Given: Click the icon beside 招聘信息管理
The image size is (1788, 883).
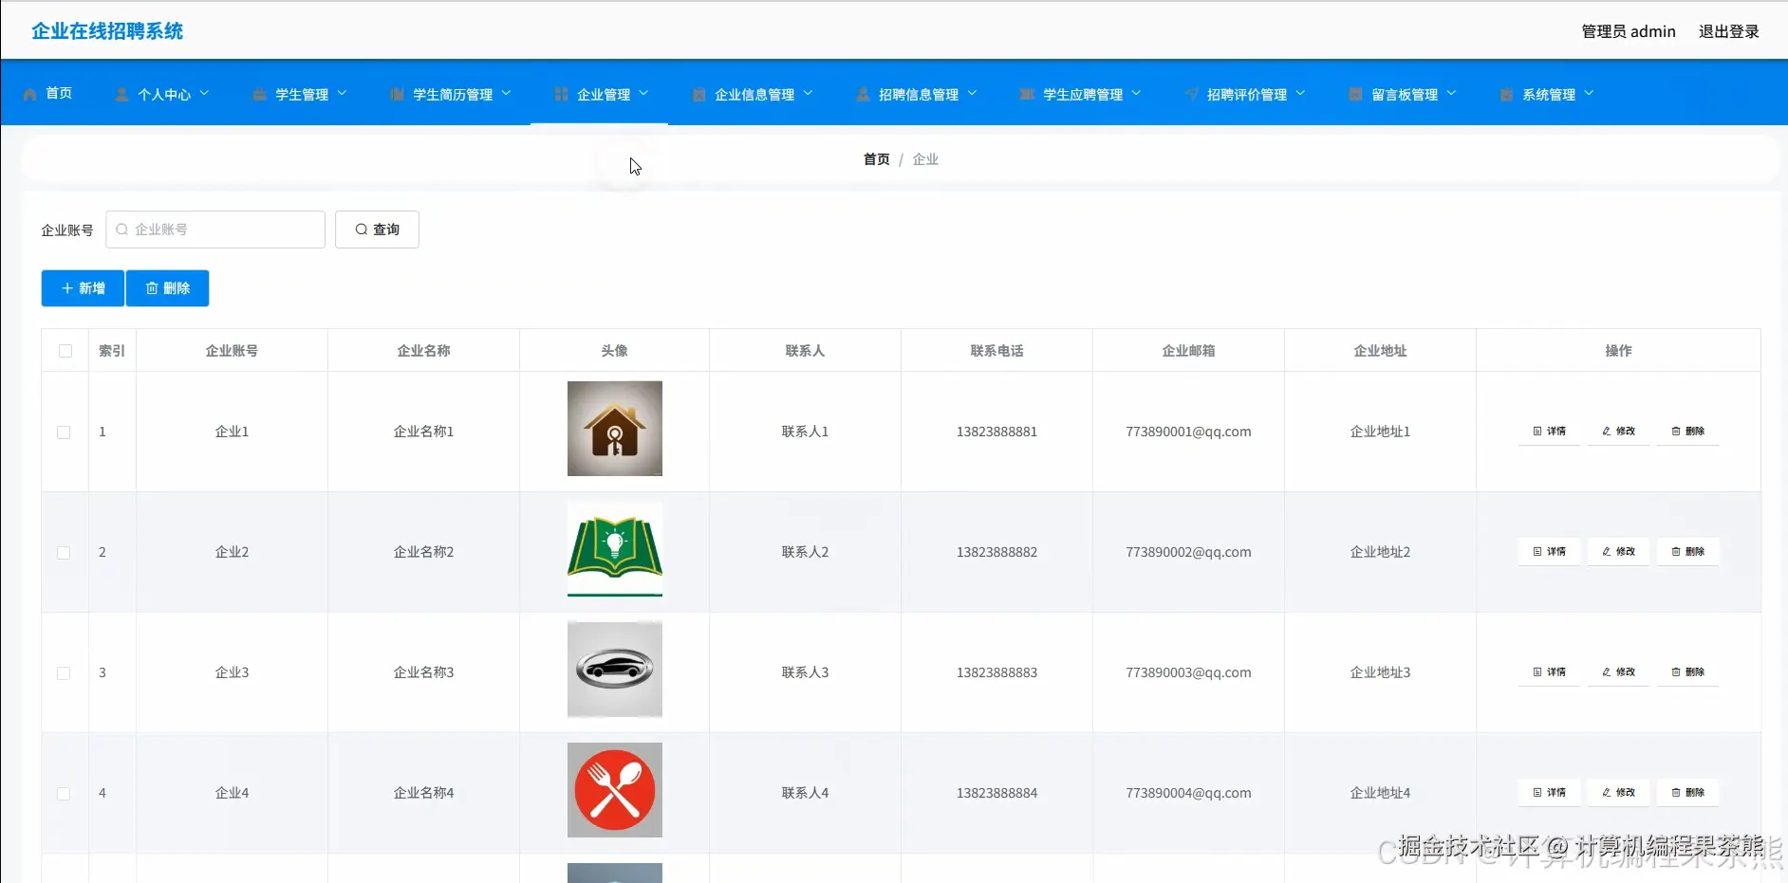Looking at the screenshot, I should pyautogui.click(x=863, y=94).
